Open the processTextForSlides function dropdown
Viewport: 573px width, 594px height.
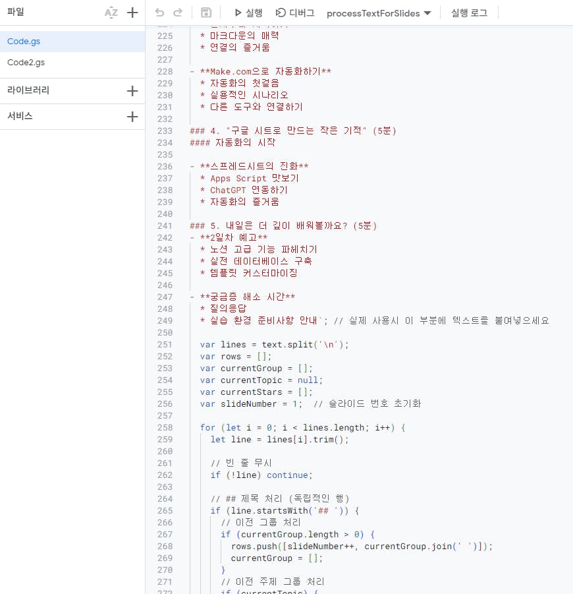[379, 13]
